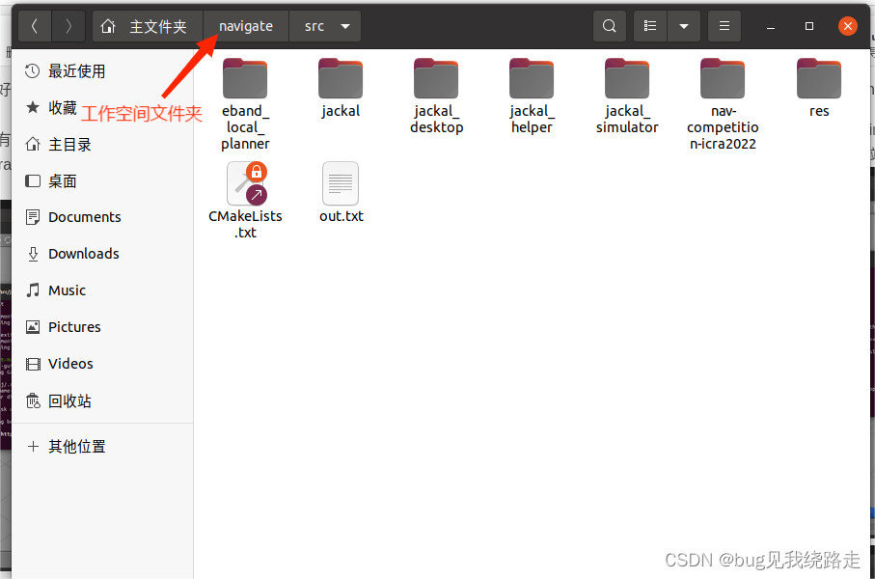
Task: Open the Pictures sidebar entry
Action: (x=72, y=326)
